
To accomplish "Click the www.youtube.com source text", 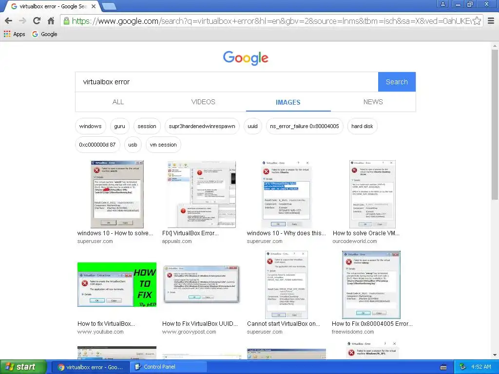I will [100, 332].
